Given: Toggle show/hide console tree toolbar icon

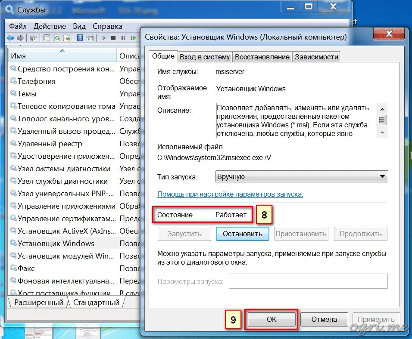Looking at the screenshot, I should [x=33, y=38].
